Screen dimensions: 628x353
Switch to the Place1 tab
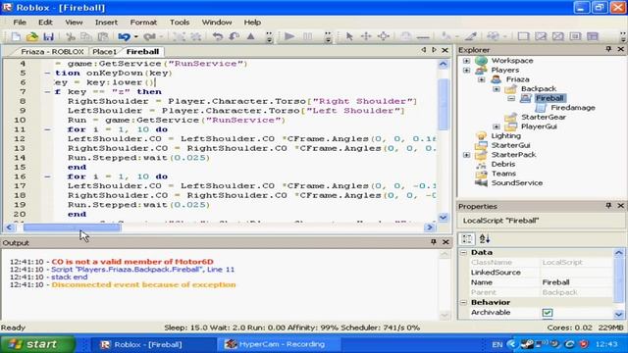click(x=104, y=52)
